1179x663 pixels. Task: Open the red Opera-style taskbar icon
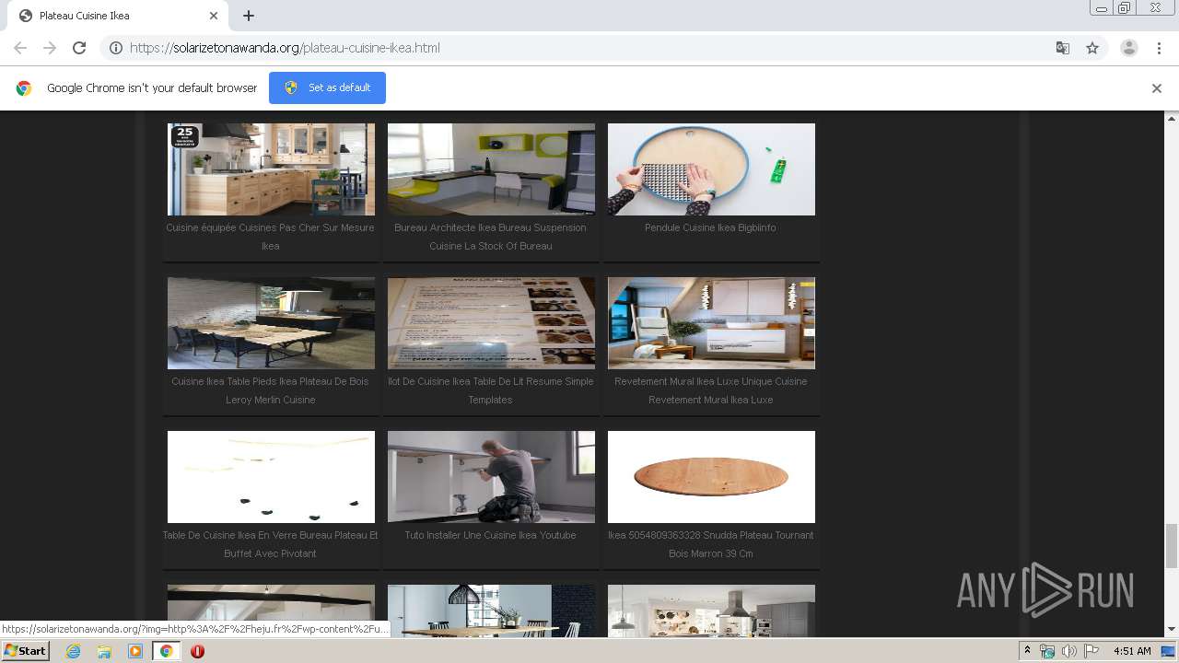197,651
